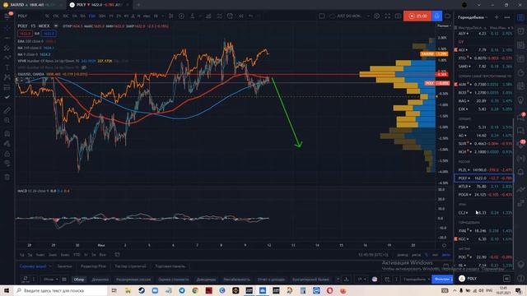
Task: Switch to the Заметки bottom tab
Action: (64, 266)
